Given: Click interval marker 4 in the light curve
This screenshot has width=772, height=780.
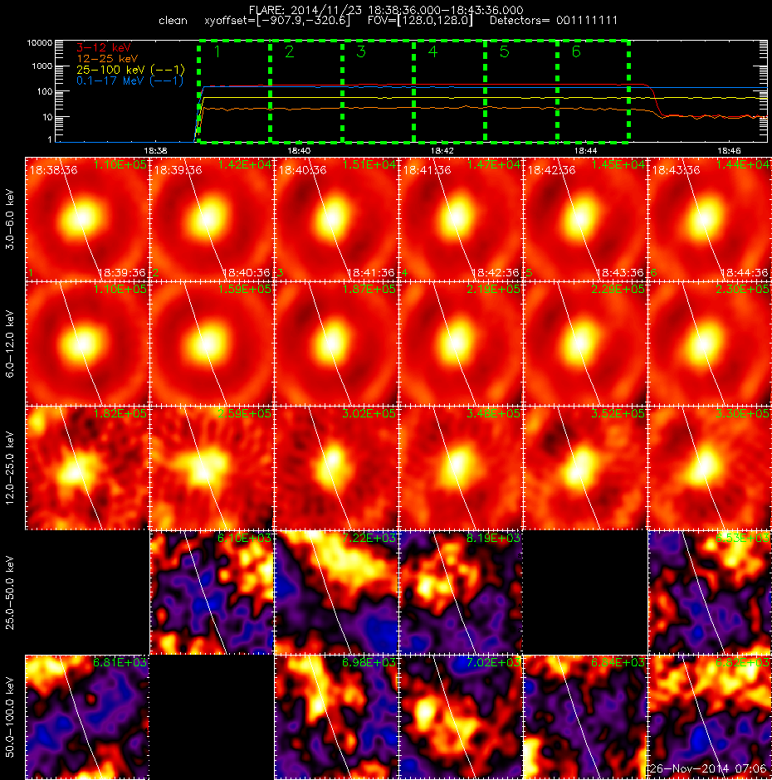Looking at the screenshot, I should [432, 51].
